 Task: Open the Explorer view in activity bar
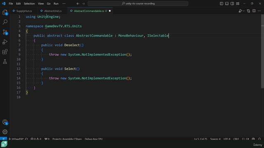pos(5,12)
